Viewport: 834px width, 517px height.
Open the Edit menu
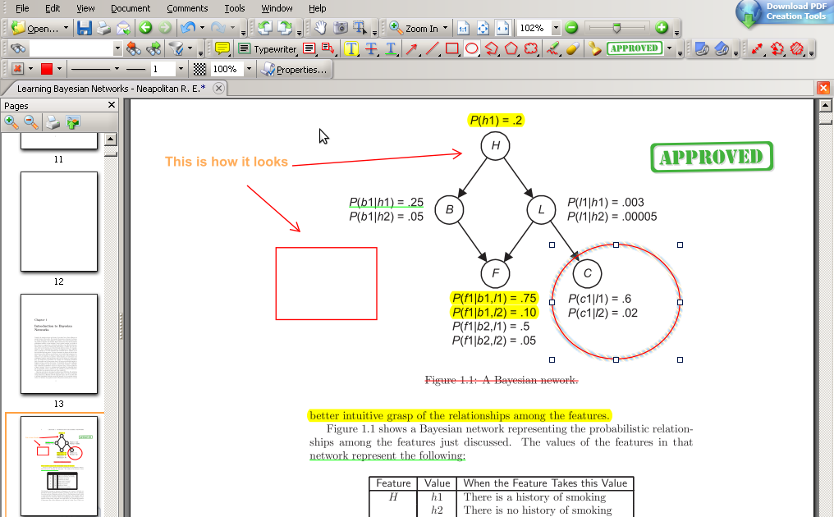tap(53, 8)
